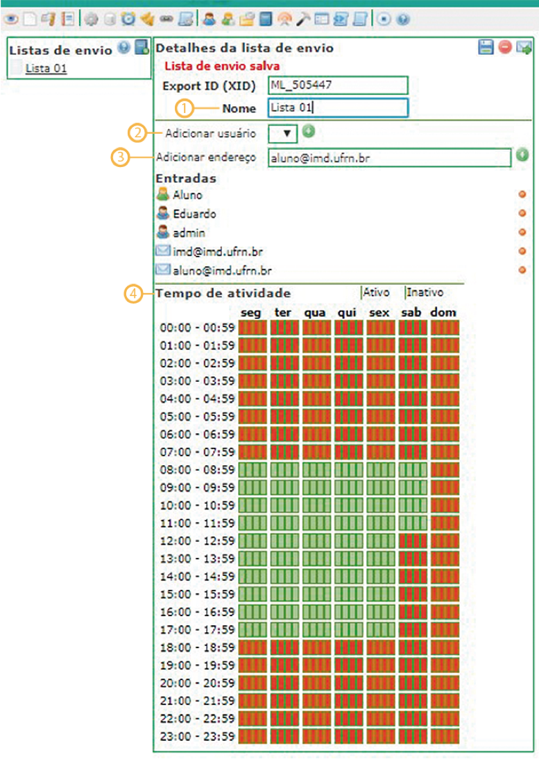The width and height of the screenshot is (539, 759).
Task: Select Lista 01 in Listas de envio
Action: (46, 68)
